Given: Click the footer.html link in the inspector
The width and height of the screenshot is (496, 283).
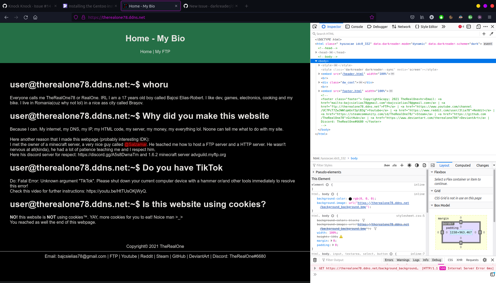Looking at the screenshot, I should (x=352, y=91).
